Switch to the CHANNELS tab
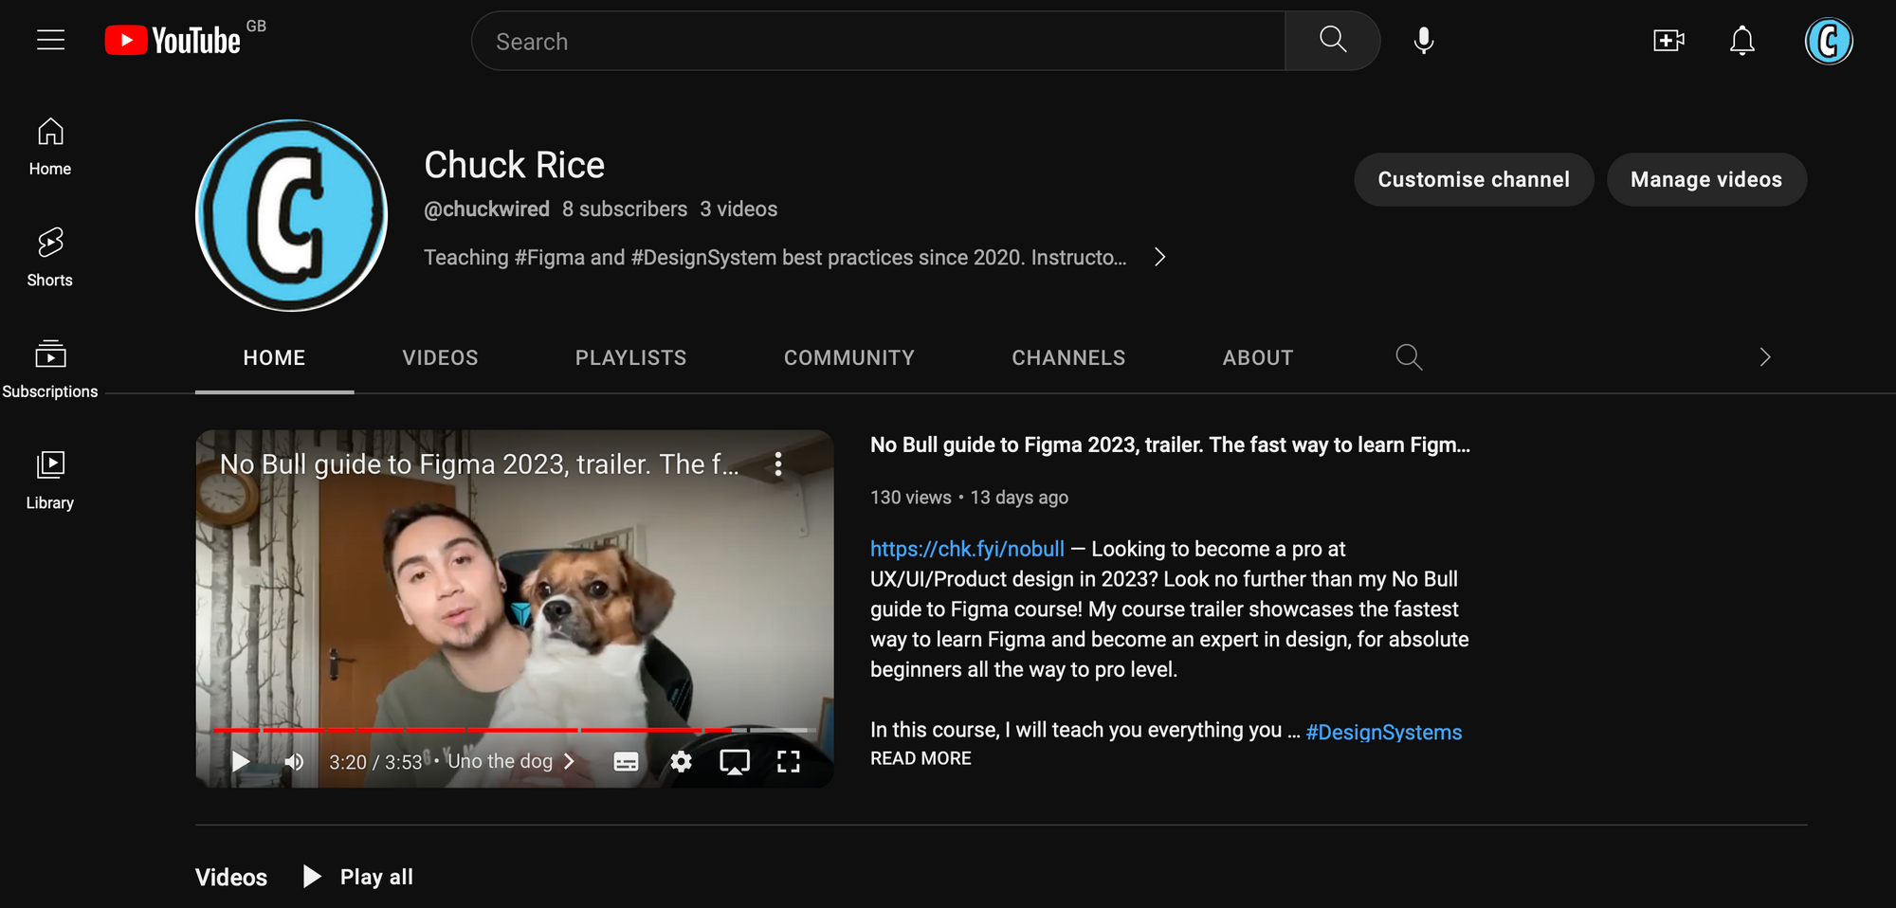 click(1068, 357)
